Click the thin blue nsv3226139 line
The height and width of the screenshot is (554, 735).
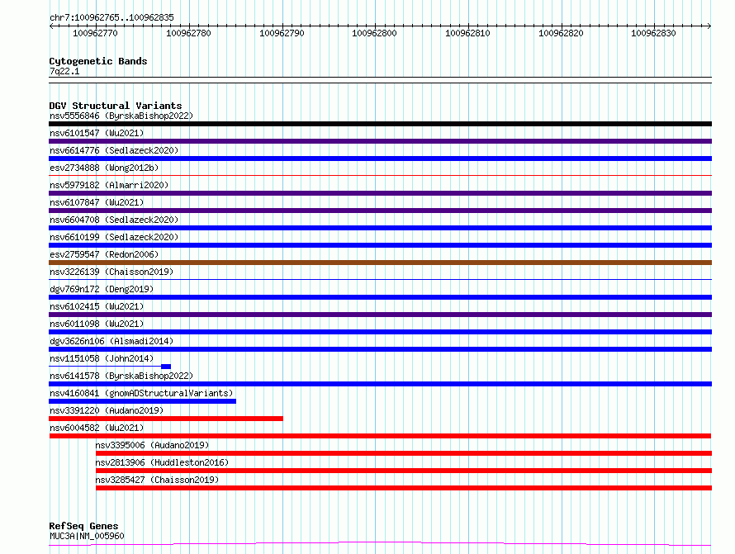tap(380, 280)
